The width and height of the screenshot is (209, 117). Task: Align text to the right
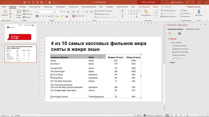pos(80,16)
